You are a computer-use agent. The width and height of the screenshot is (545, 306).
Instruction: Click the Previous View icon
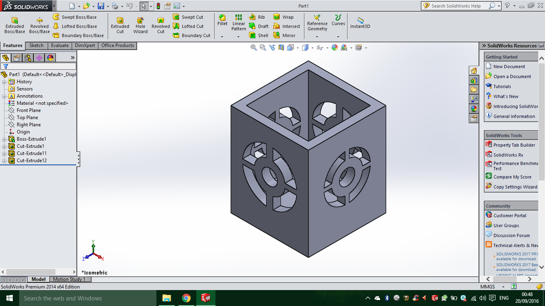click(272, 47)
